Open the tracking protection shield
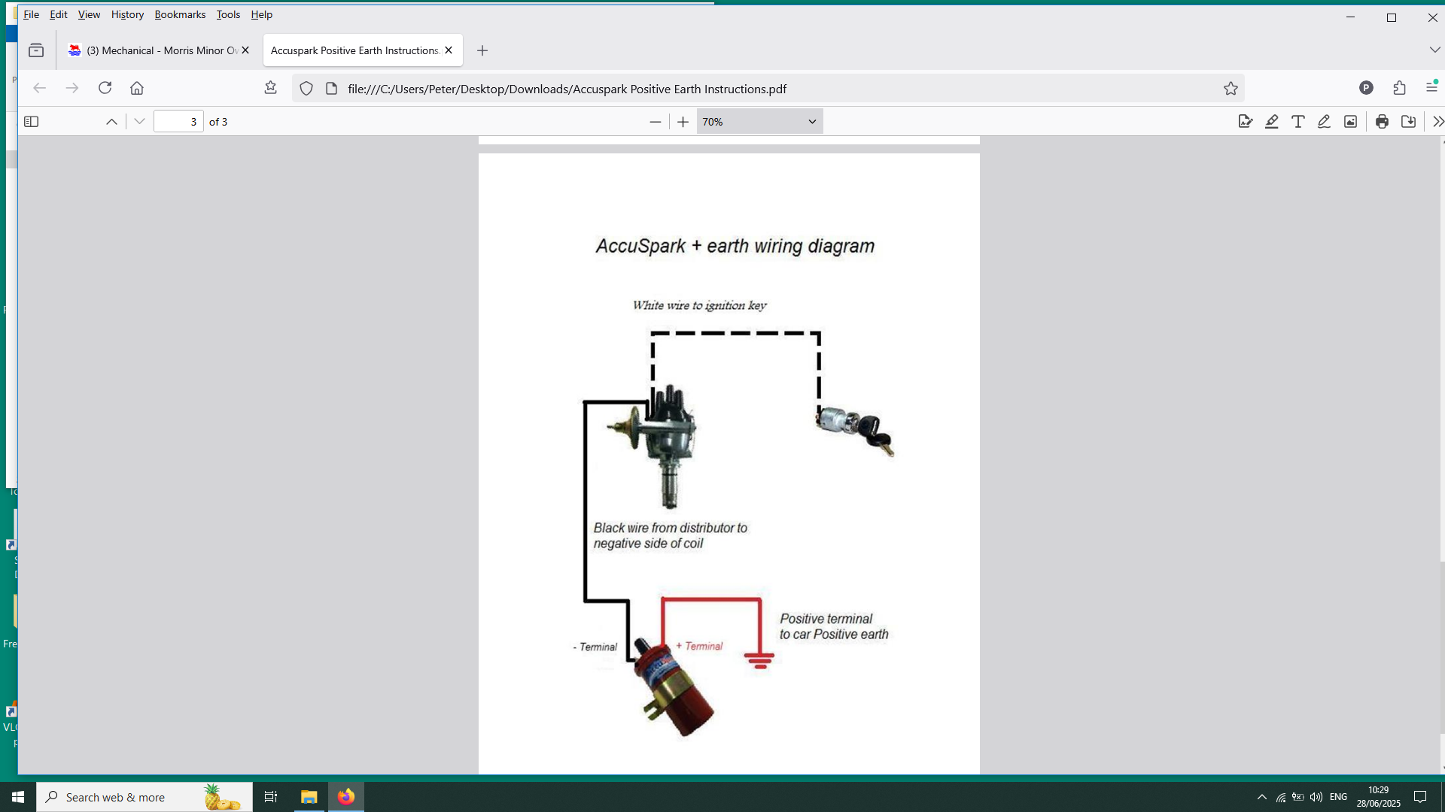The width and height of the screenshot is (1445, 812). [306, 89]
